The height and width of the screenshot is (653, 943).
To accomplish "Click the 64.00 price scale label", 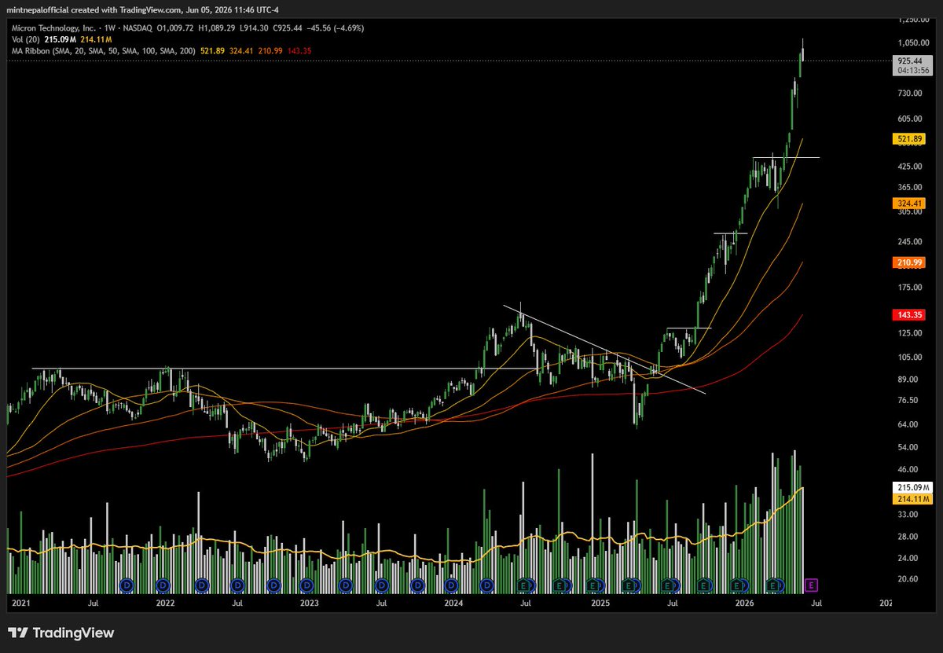I will pos(907,424).
